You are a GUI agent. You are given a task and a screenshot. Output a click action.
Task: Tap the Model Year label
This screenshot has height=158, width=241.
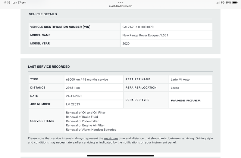coord(40,43)
